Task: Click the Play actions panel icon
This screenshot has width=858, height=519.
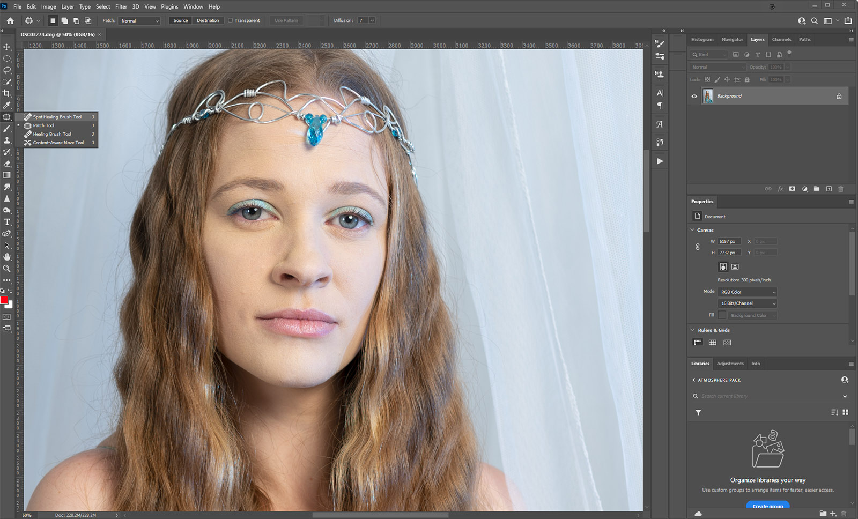Action: coord(660,161)
